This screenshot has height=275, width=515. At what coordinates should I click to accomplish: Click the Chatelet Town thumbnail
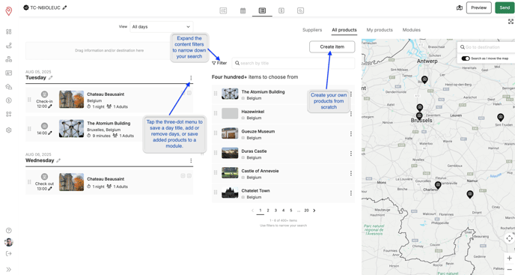click(x=230, y=193)
